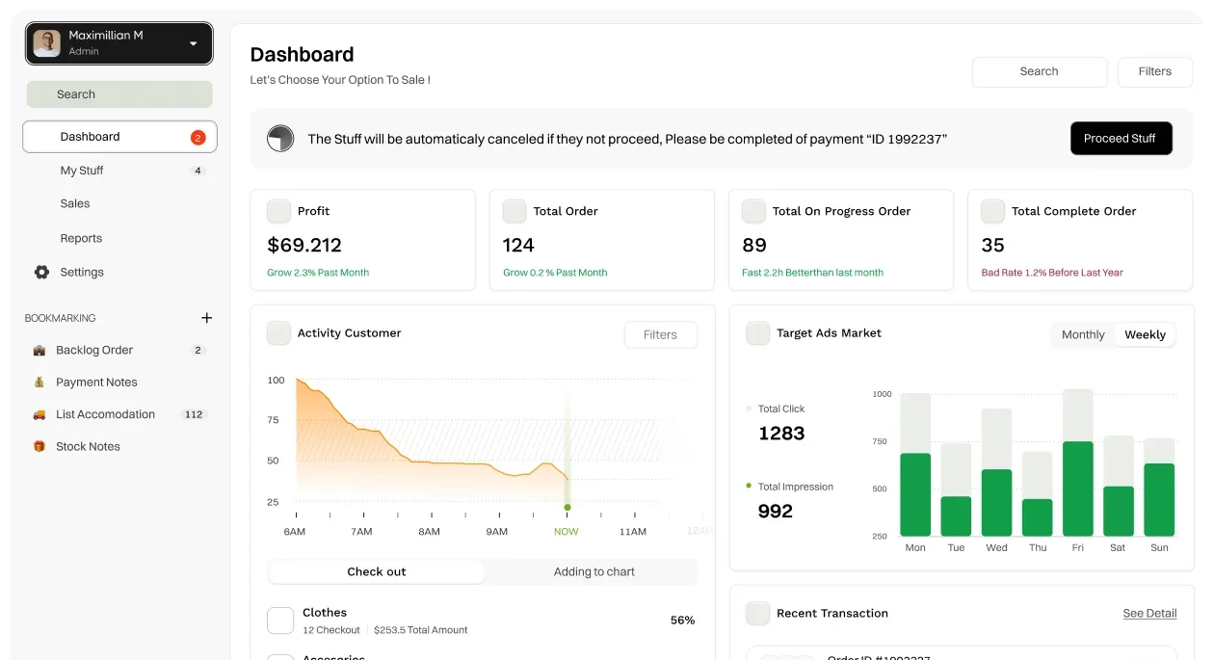Expand the Maximillian M account dropdown arrow

193,43
